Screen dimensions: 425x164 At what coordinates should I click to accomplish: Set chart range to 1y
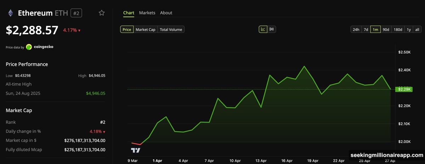pyautogui.click(x=409, y=30)
